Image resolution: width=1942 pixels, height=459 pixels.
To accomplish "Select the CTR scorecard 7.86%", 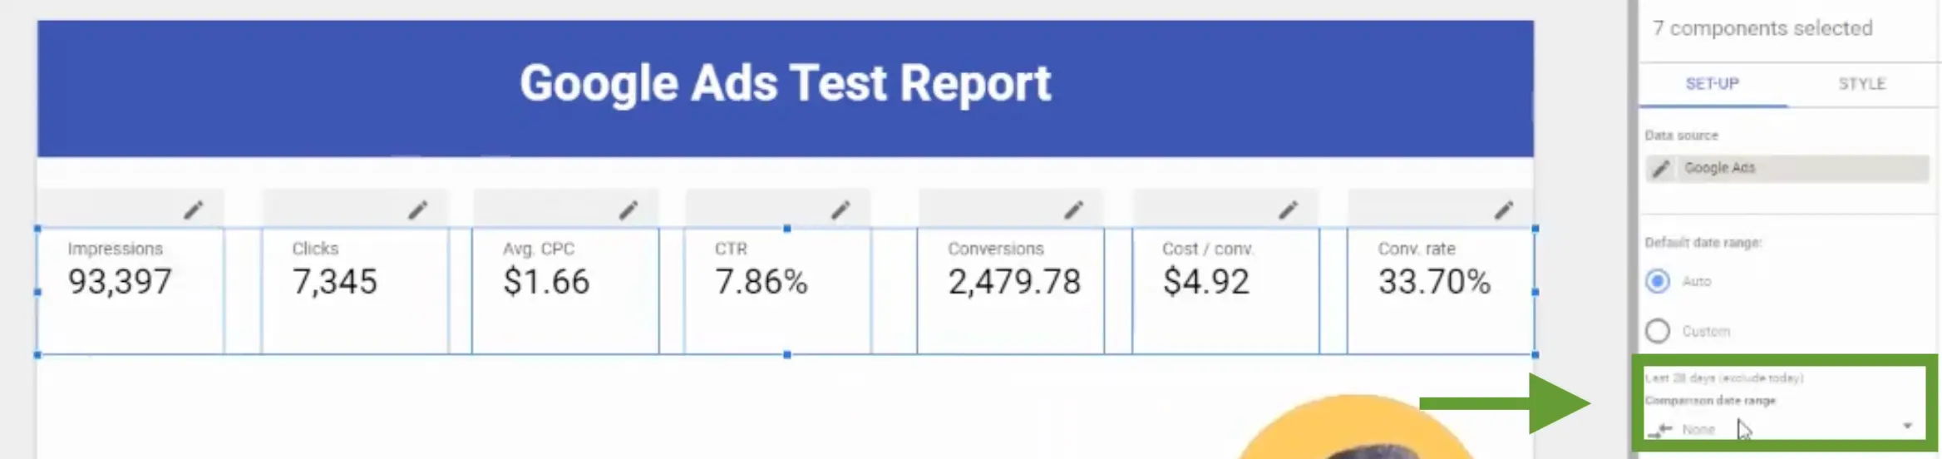I will coord(777,291).
